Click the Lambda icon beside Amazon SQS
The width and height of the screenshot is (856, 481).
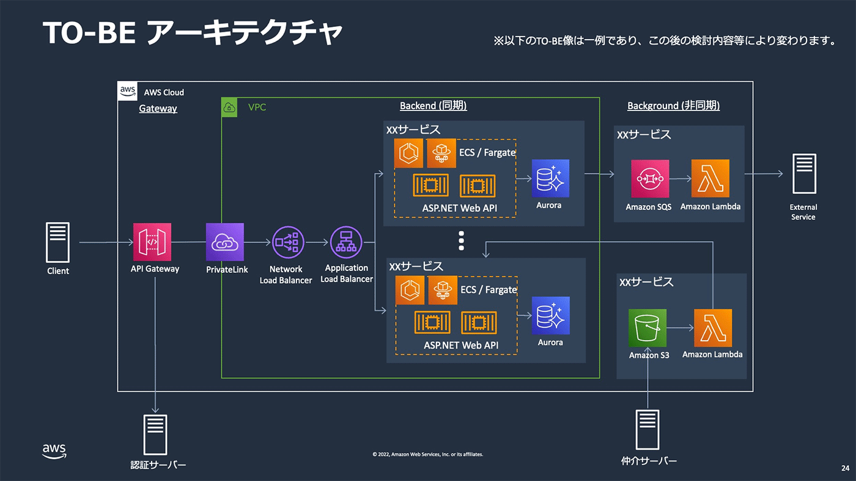click(x=710, y=179)
